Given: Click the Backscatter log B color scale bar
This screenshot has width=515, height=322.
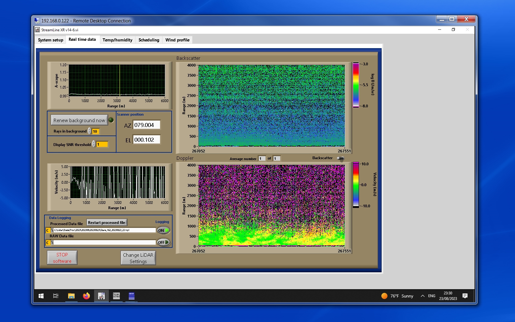Looking at the screenshot, I should coord(356,85).
